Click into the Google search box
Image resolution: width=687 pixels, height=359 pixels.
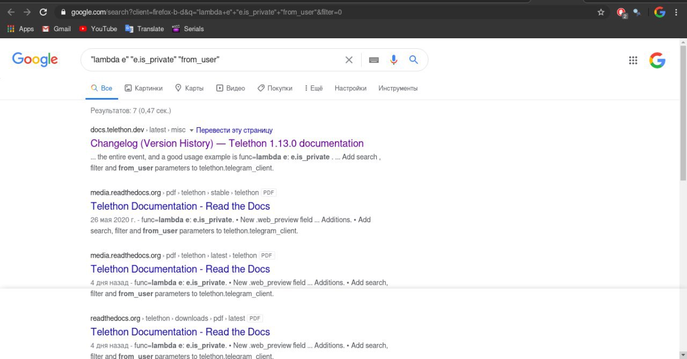pyautogui.click(x=215, y=60)
